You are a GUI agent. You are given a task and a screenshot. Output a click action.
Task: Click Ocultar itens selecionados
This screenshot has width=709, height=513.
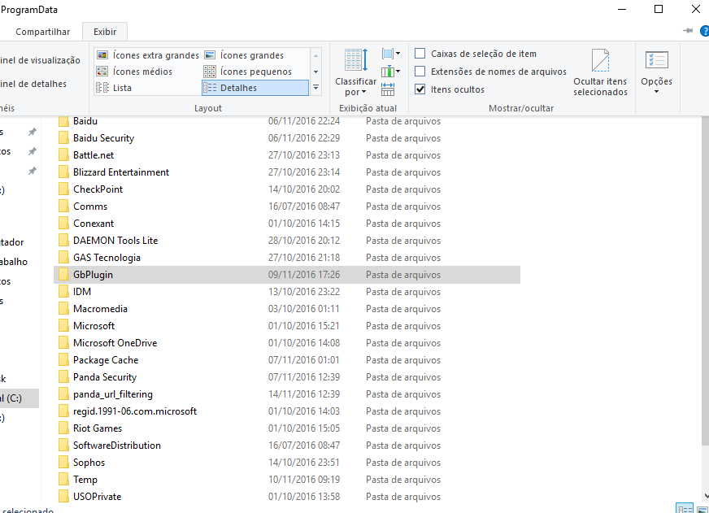600,72
